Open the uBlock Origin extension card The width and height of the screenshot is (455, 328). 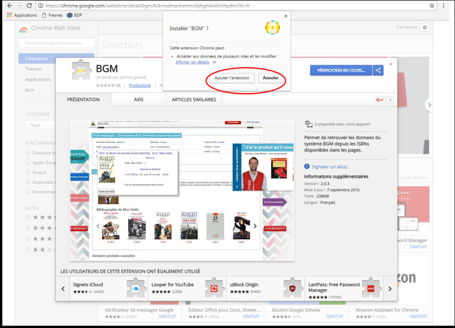pos(266,289)
